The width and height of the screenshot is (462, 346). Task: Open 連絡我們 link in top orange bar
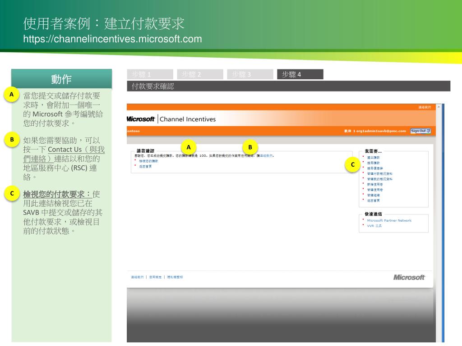425,107
